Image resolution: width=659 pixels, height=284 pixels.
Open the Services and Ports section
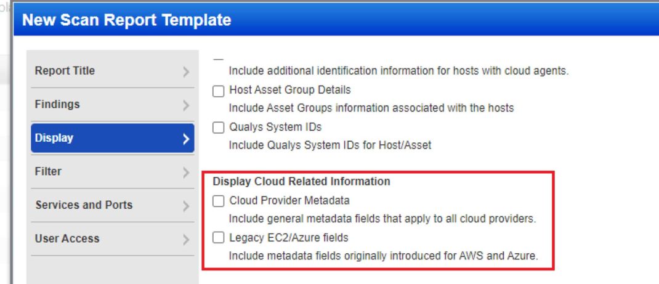point(113,205)
